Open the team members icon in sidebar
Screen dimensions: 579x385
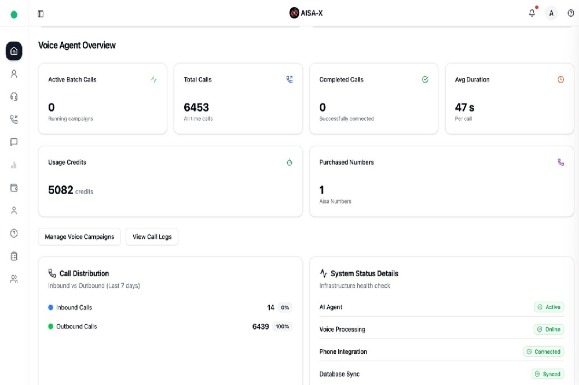13,278
